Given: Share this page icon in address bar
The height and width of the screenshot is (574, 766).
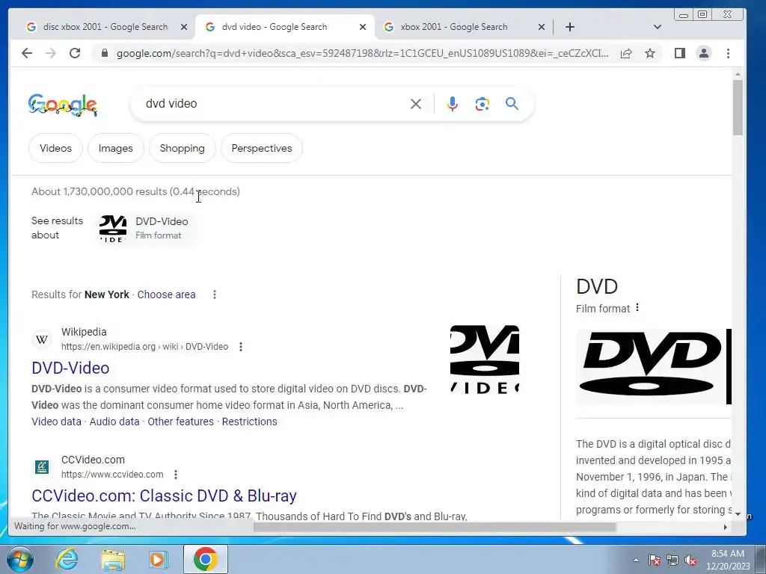Looking at the screenshot, I should point(626,53).
